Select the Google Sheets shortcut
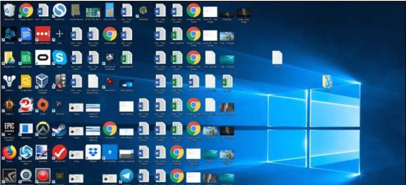 tap(26, 57)
